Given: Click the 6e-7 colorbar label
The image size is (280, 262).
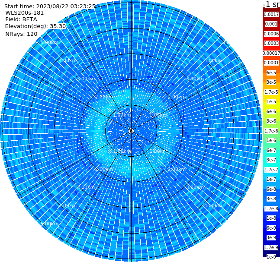Looking at the screenshot, I should (x=271, y=150).
